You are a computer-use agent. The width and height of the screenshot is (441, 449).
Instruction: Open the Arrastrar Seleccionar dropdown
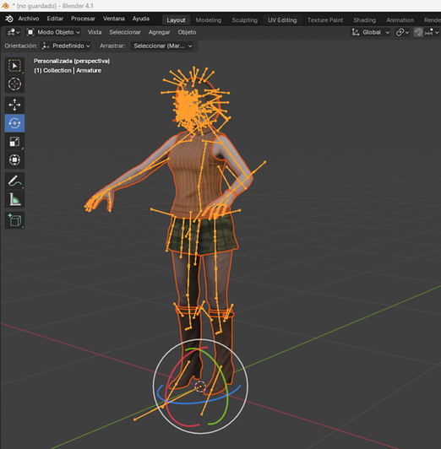pos(162,46)
